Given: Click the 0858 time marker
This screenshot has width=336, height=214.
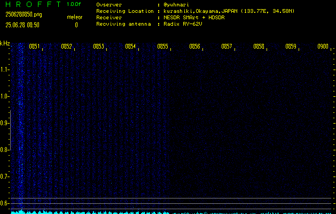Looking at the screenshot, I should (259, 47).
